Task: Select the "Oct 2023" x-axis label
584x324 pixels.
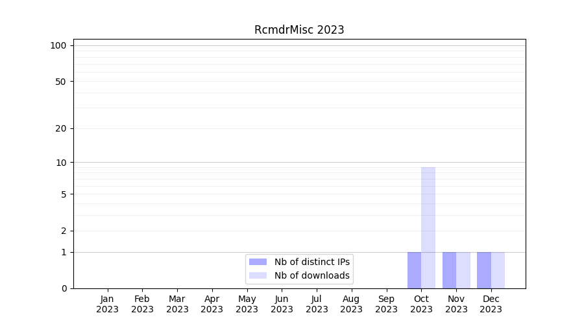Action: coord(421,304)
